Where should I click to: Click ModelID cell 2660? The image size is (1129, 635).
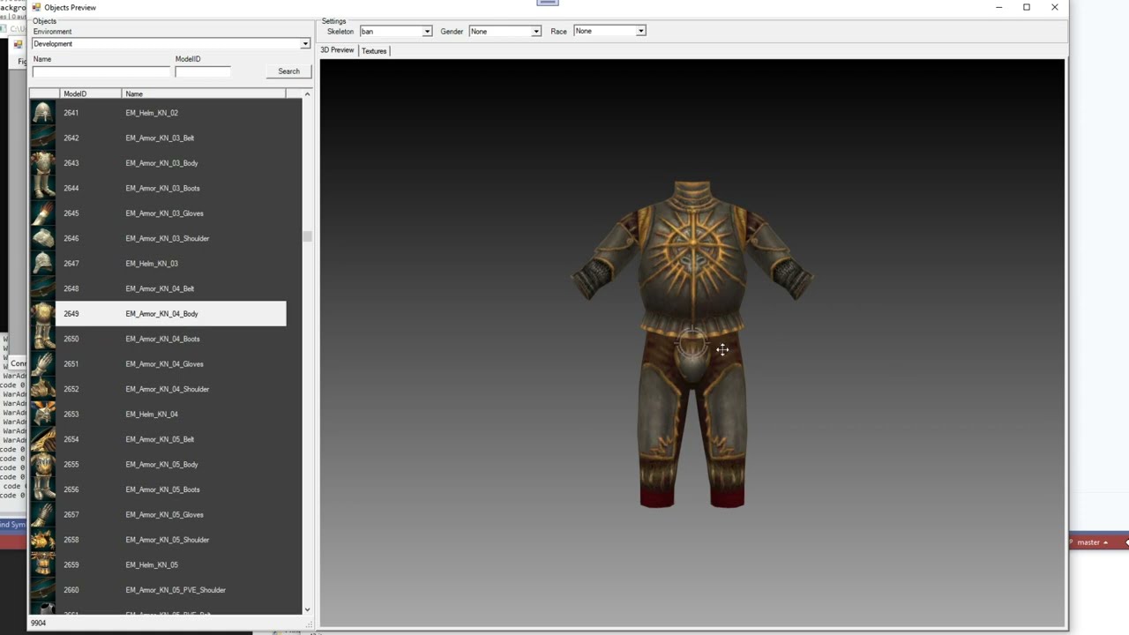(71, 590)
